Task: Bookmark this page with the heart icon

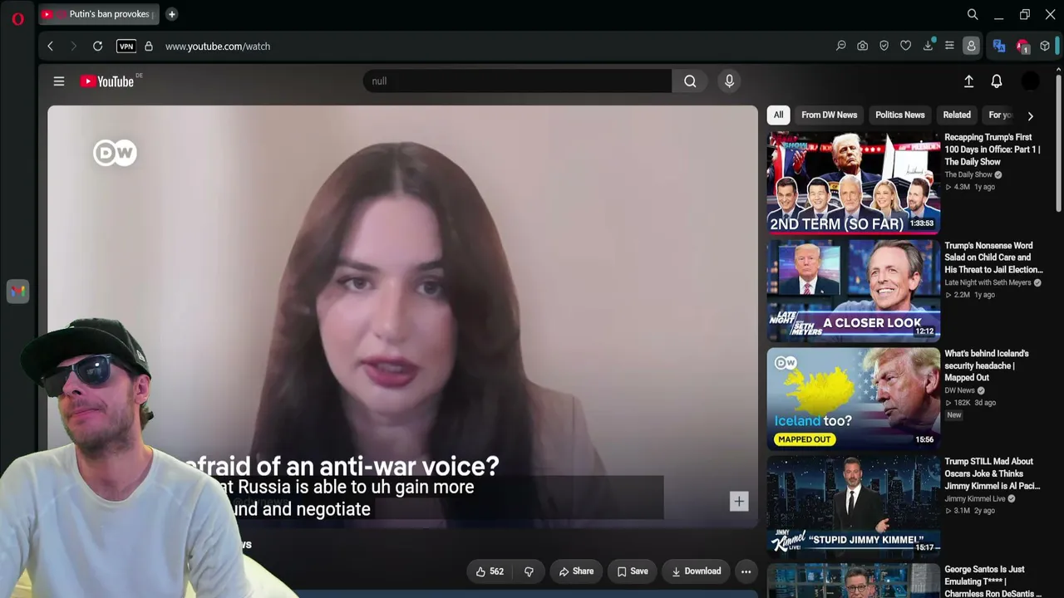Action: 906,47
